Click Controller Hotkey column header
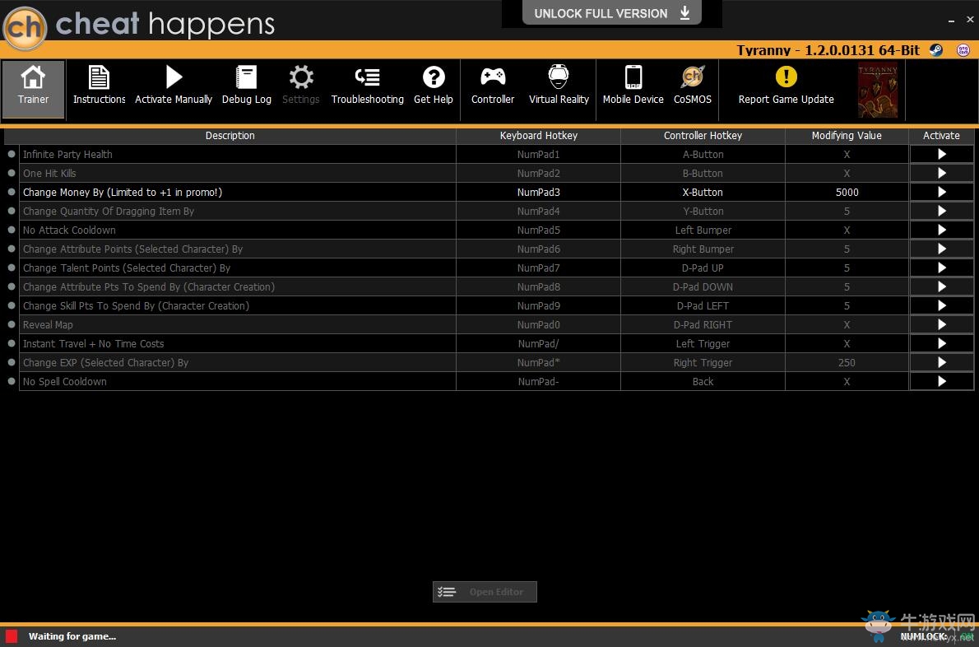Screen dimensions: 979x647 coord(703,136)
